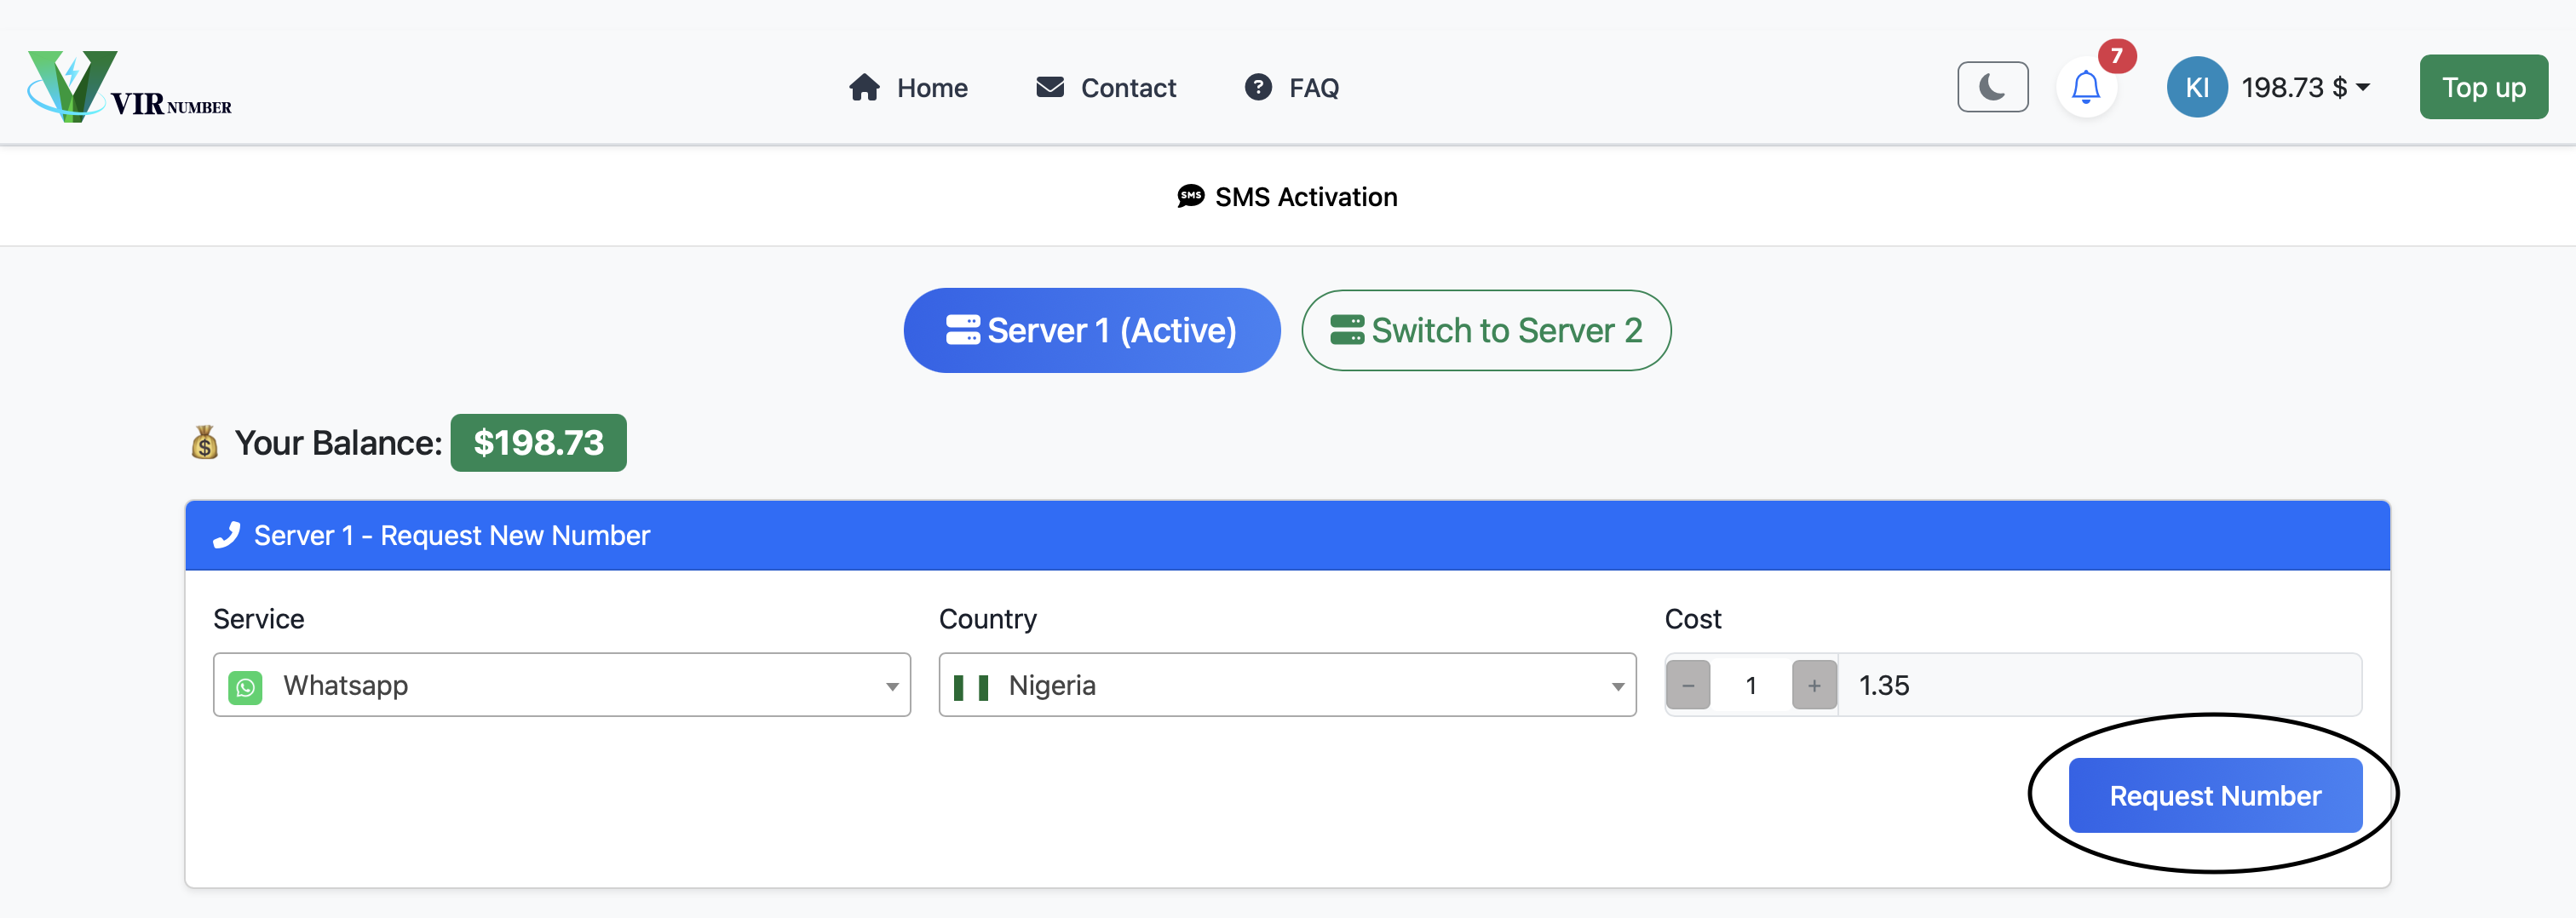Click the Nigeria flag icon
The width and height of the screenshot is (2576, 918).
[x=970, y=687]
